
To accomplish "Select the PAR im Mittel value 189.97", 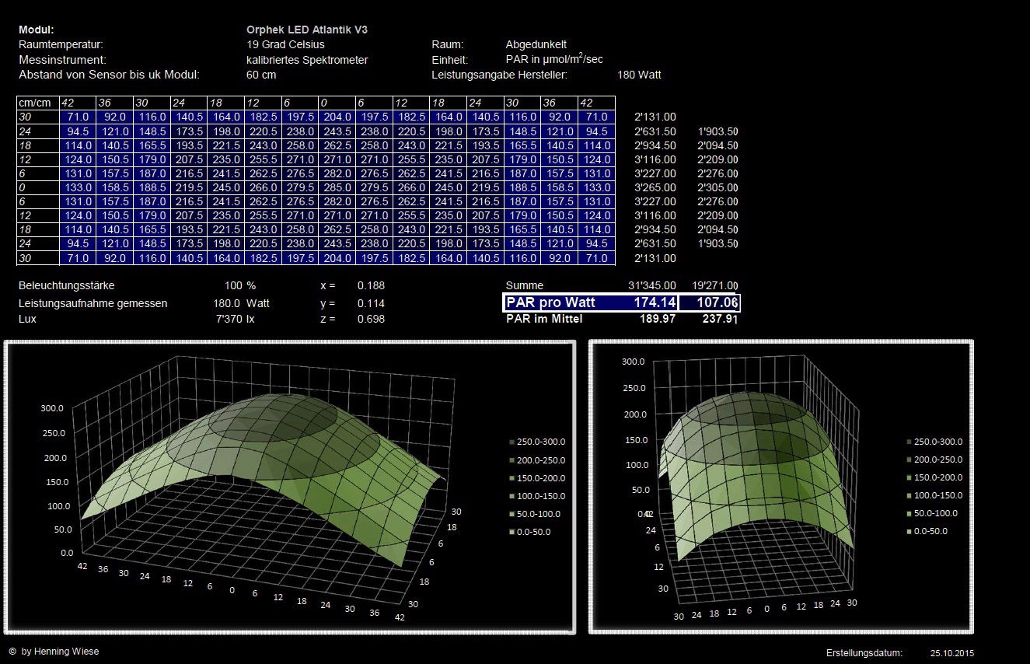I will [659, 319].
